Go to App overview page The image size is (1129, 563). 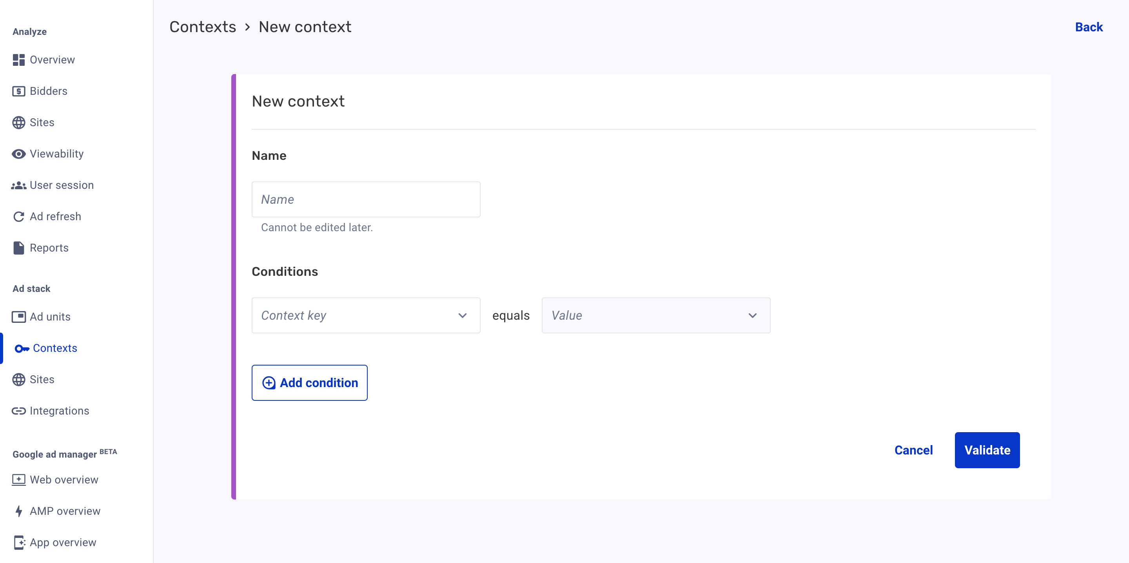63,542
